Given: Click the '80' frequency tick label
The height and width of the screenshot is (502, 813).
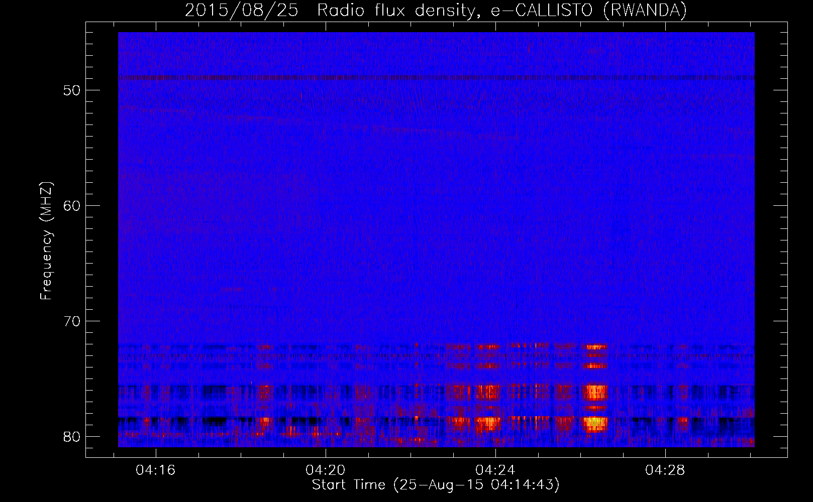Looking at the screenshot, I should 72,437.
